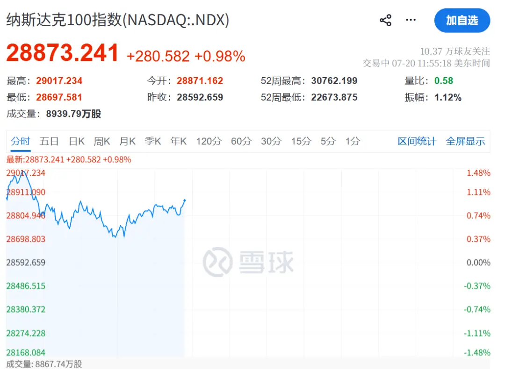Select the 月K tab
This screenshot has height=369, width=505.
pyautogui.click(x=127, y=141)
